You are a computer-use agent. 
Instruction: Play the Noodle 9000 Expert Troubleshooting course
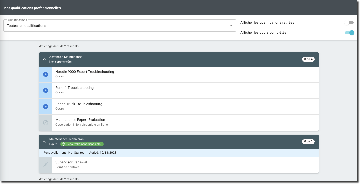click(46, 74)
